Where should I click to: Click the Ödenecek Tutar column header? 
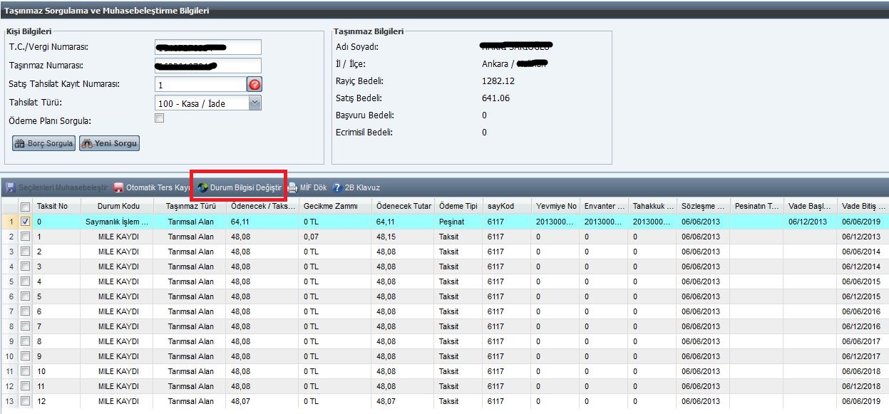coord(403,207)
